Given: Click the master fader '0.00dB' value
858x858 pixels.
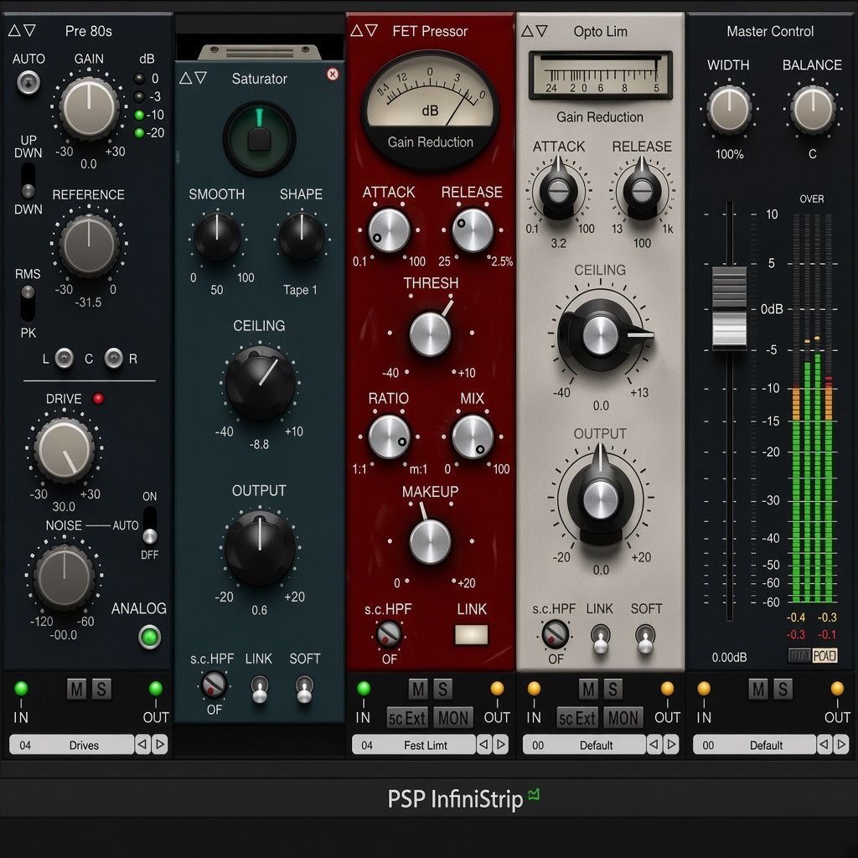Looking at the screenshot, I should coord(730,657).
